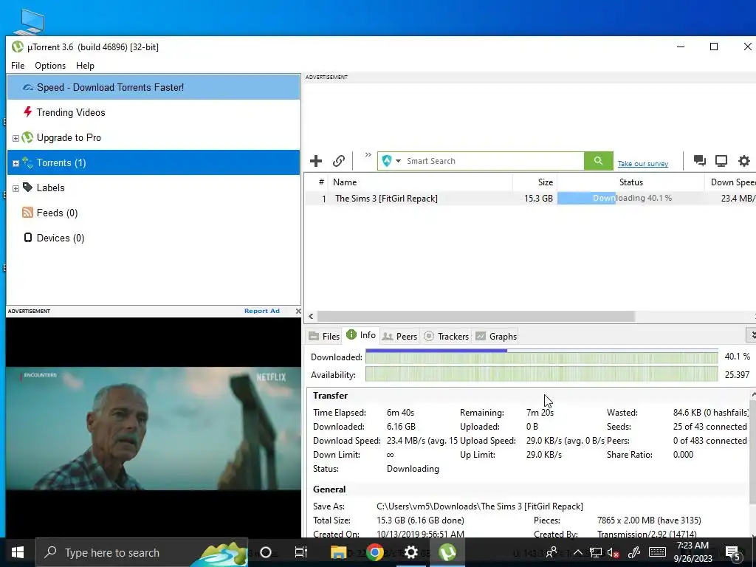
Task: Click the uTorrent taskbar icon
Action: [x=447, y=552]
